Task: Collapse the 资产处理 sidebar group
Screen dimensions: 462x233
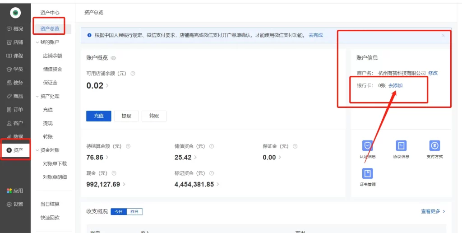Action: coord(37,96)
